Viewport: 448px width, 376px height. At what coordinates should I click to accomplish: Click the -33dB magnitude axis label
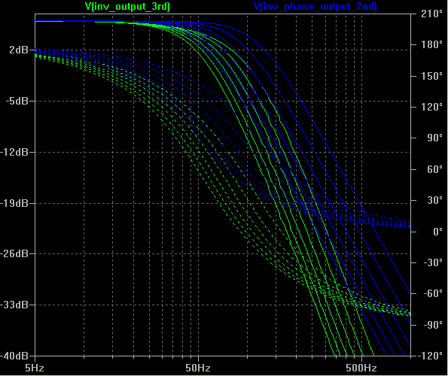(x=14, y=305)
